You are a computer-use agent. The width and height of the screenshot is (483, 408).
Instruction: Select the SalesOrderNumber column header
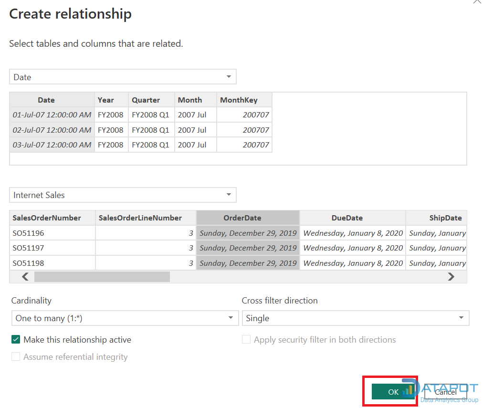[47, 218]
